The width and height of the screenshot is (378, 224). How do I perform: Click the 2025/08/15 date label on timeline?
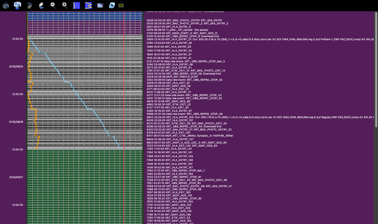(16, 67)
